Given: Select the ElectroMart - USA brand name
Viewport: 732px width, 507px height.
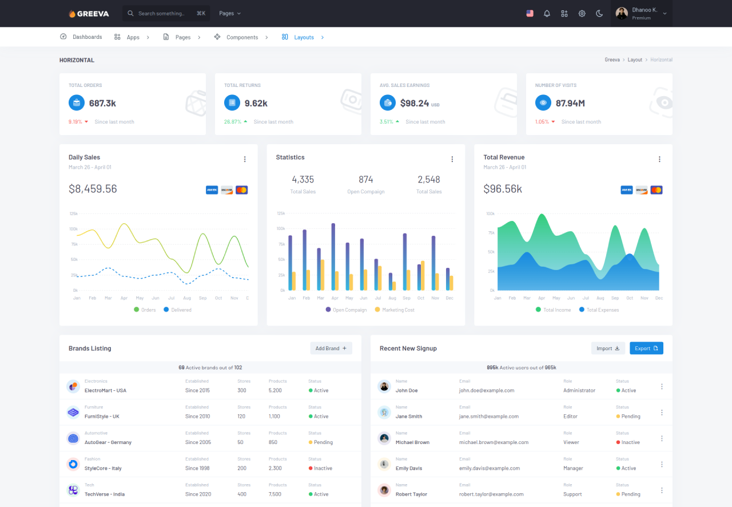Looking at the screenshot, I should point(105,390).
